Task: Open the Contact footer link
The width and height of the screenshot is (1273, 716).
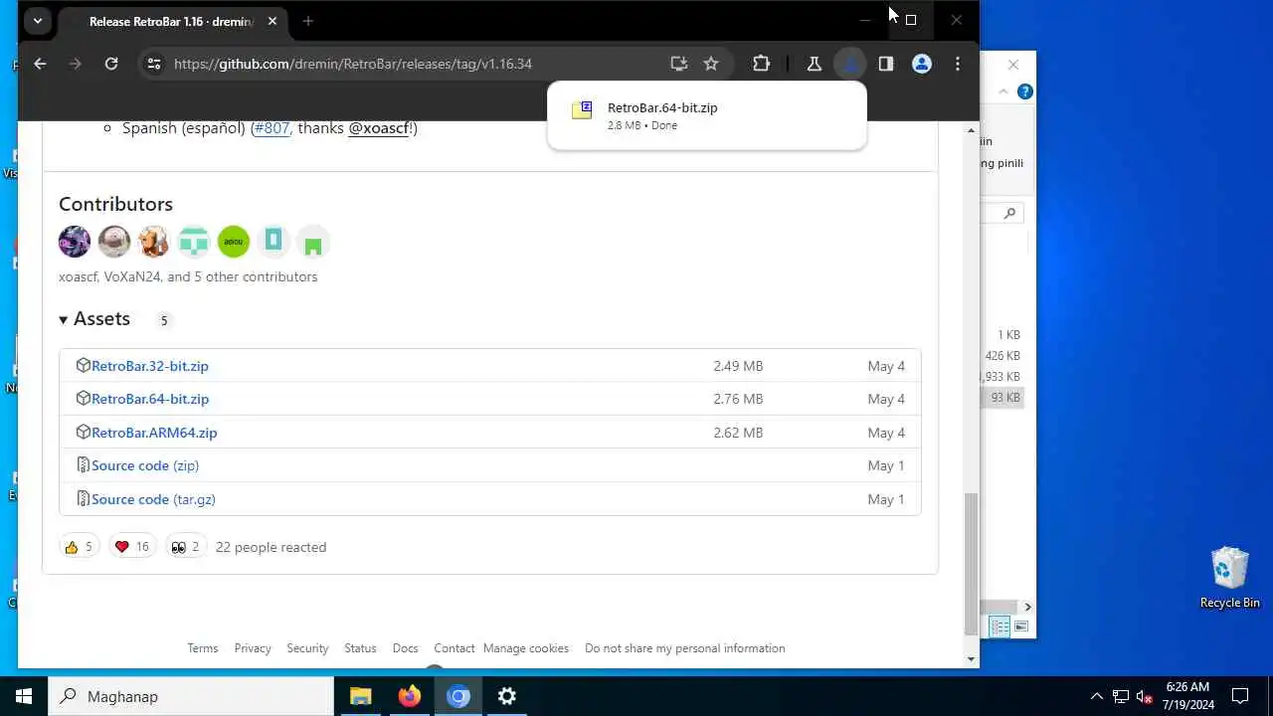Action: tap(455, 648)
